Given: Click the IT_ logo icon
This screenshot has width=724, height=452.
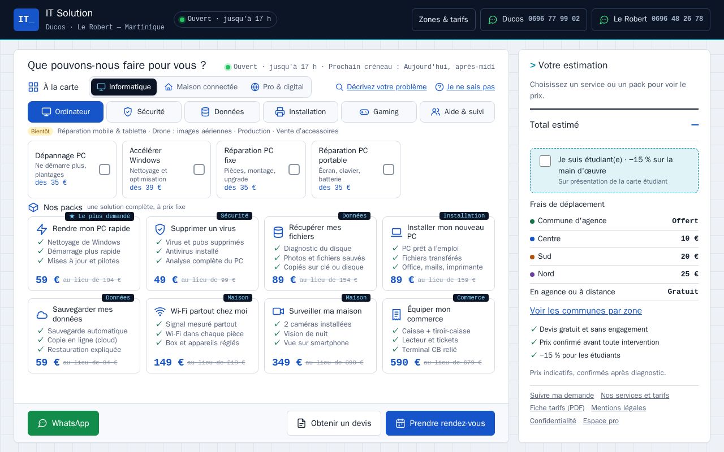Looking at the screenshot, I should point(26,20).
